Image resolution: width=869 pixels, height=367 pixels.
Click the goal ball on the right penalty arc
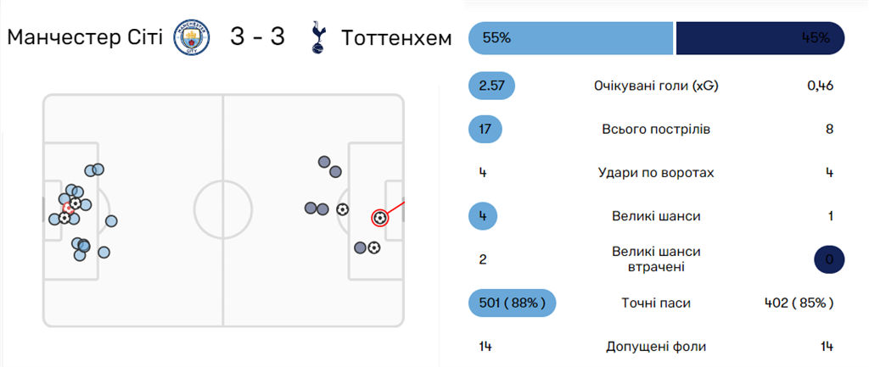coord(342,209)
